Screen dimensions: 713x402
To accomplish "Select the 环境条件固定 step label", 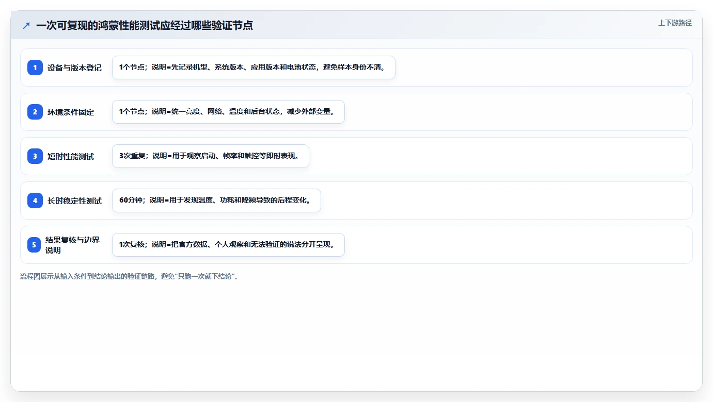I will point(71,112).
